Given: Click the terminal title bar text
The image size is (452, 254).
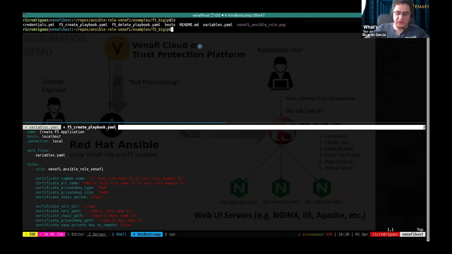Looking at the screenshot, I should (x=228, y=15).
